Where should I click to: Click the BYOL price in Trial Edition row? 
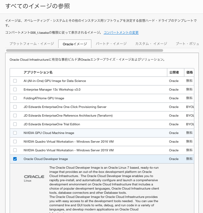tap(190, 124)
